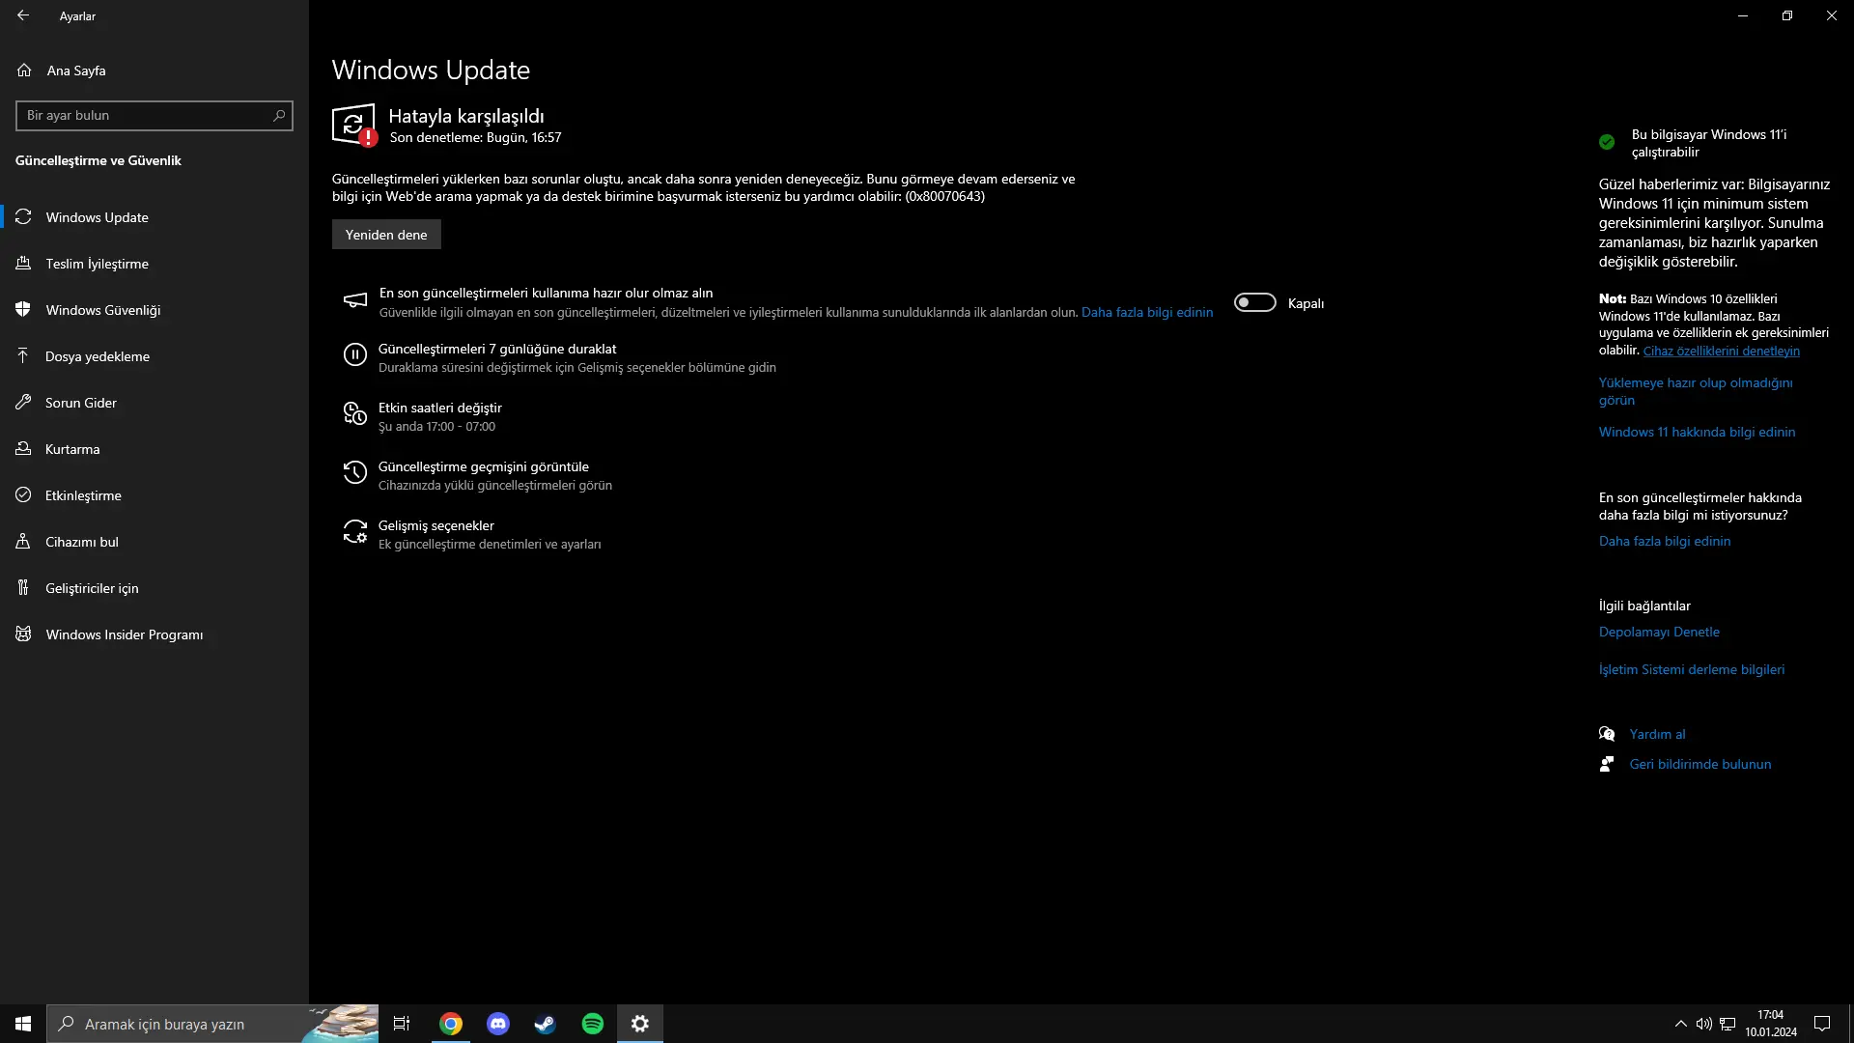Click the green Windows 11 compatible checkmark

pos(1607,142)
